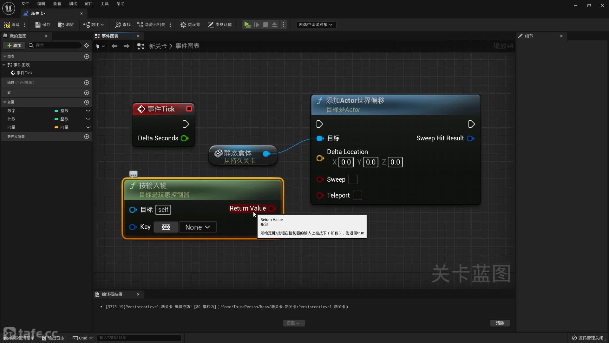Click the Delta Location Z value field
The height and width of the screenshot is (343, 609).
click(395, 162)
